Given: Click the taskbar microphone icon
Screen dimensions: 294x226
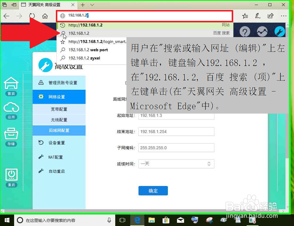Looking at the screenshot, I should tap(109, 220).
